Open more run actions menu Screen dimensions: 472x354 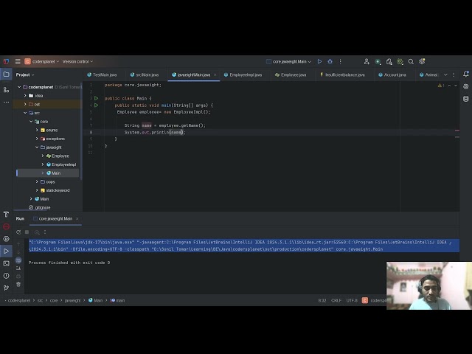[340, 61]
